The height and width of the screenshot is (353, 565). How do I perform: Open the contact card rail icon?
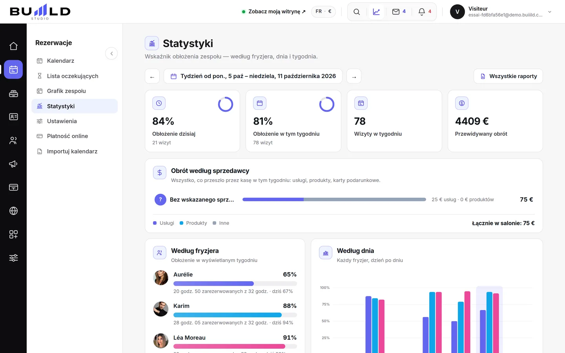[x=13, y=117]
